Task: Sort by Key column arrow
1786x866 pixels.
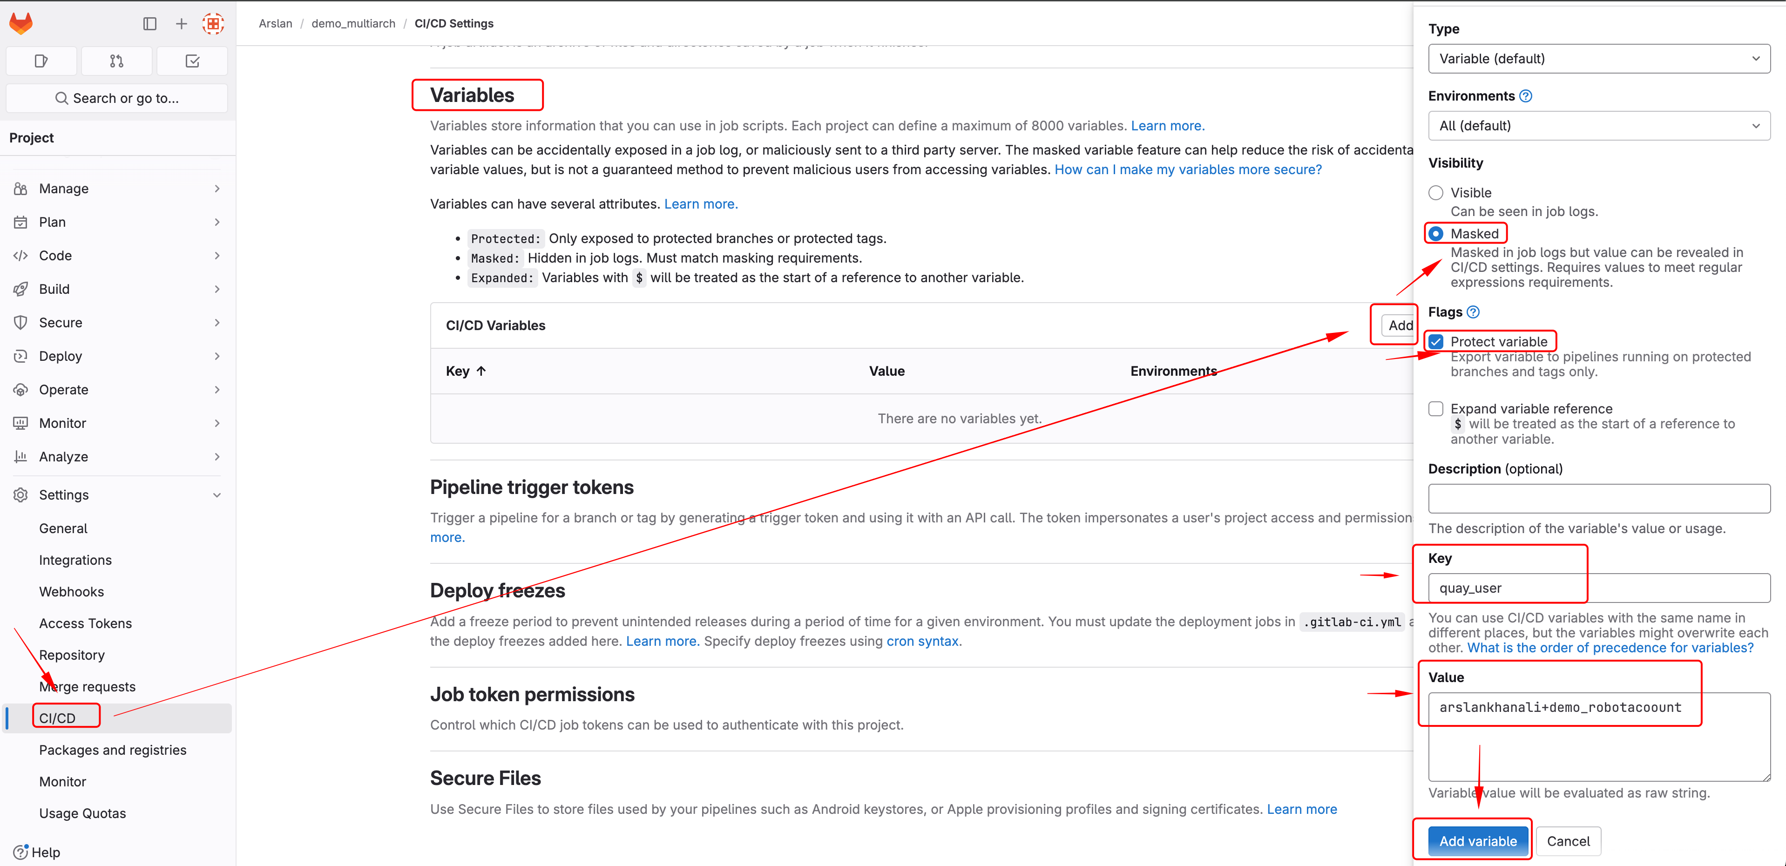Action: (481, 371)
